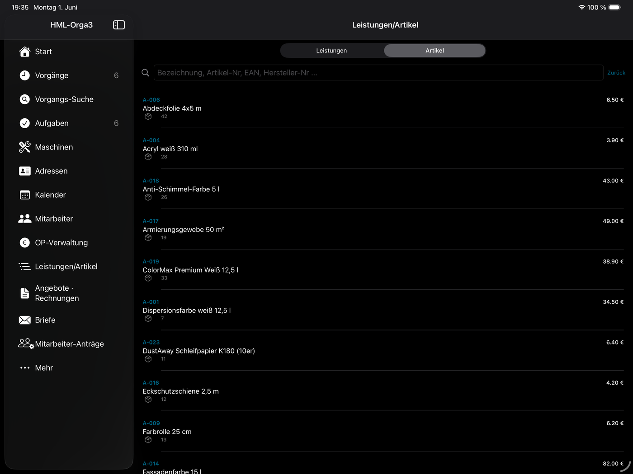Open Start via the house icon
Image resolution: width=633 pixels, height=474 pixels.
tap(25, 51)
